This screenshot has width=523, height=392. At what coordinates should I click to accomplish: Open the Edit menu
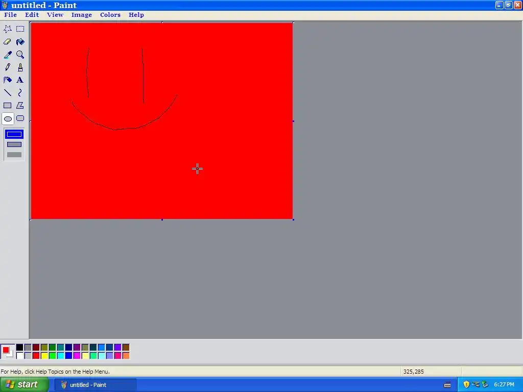[x=32, y=15]
